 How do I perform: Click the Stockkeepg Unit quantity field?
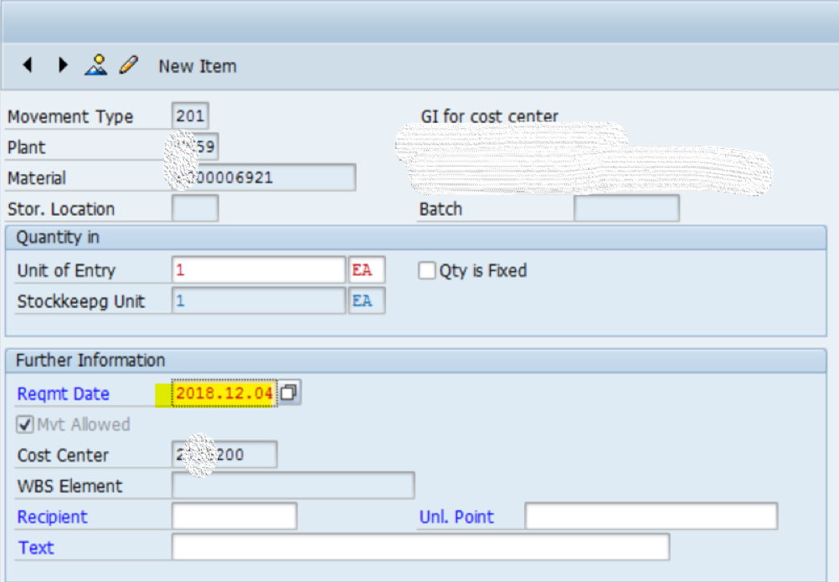(259, 301)
